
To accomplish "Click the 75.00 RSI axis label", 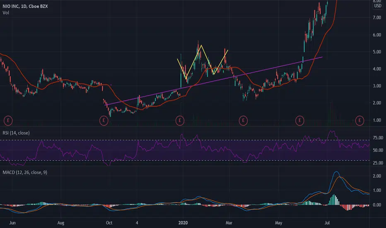I will (x=378, y=138).
